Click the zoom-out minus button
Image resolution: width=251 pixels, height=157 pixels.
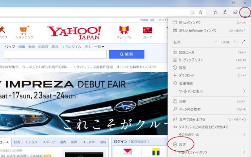215,42
